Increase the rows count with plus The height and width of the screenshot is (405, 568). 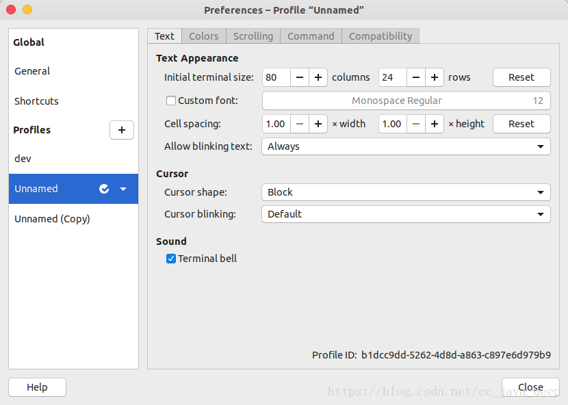coord(435,77)
